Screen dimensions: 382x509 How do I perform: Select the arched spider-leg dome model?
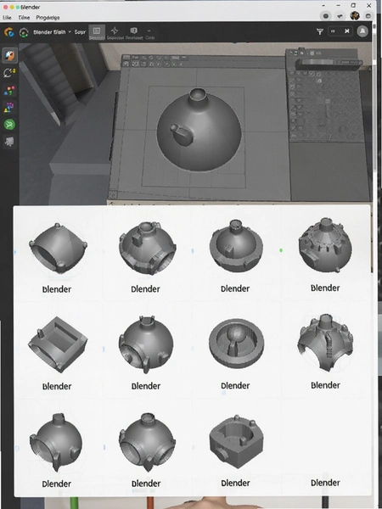pyautogui.click(x=325, y=343)
